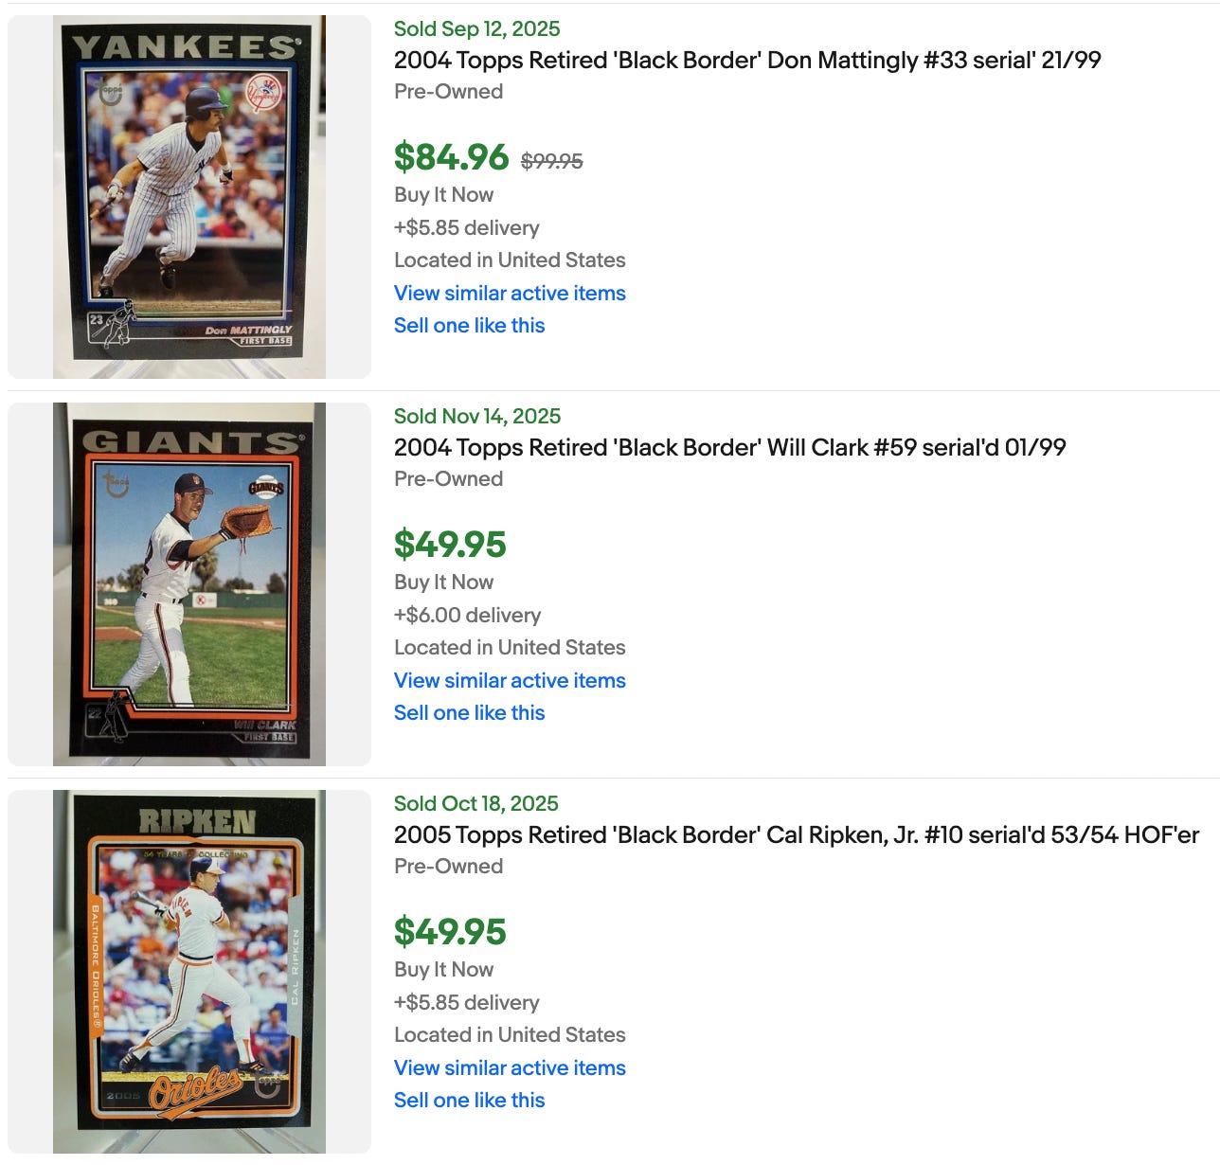
Task: Open the Will Clark #59 listing title
Action: tap(730, 447)
